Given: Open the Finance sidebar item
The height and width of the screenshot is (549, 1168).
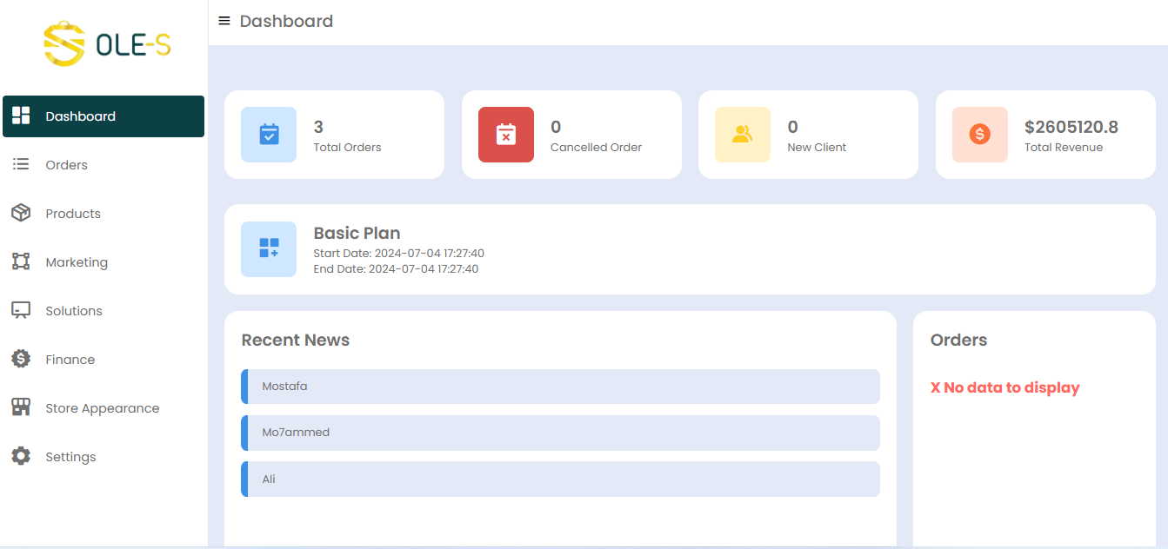Looking at the screenshot, I should [70, 360].
